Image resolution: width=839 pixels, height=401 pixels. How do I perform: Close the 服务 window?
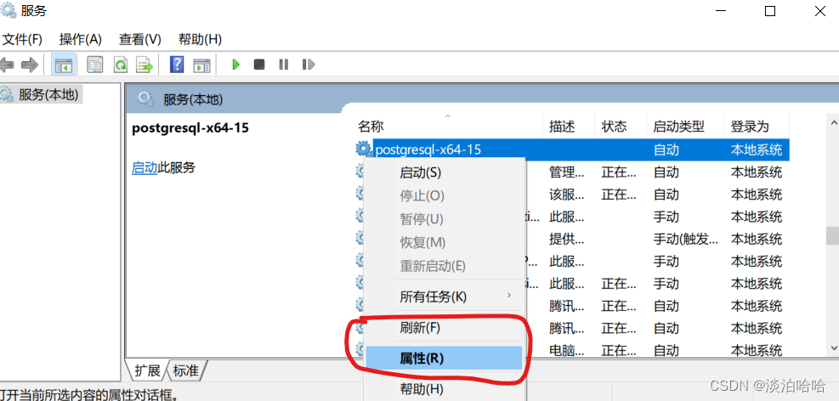(x=819, y=11)
